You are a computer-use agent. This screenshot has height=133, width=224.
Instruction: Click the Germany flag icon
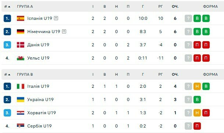pyautogui.click(x=21, y=32)
